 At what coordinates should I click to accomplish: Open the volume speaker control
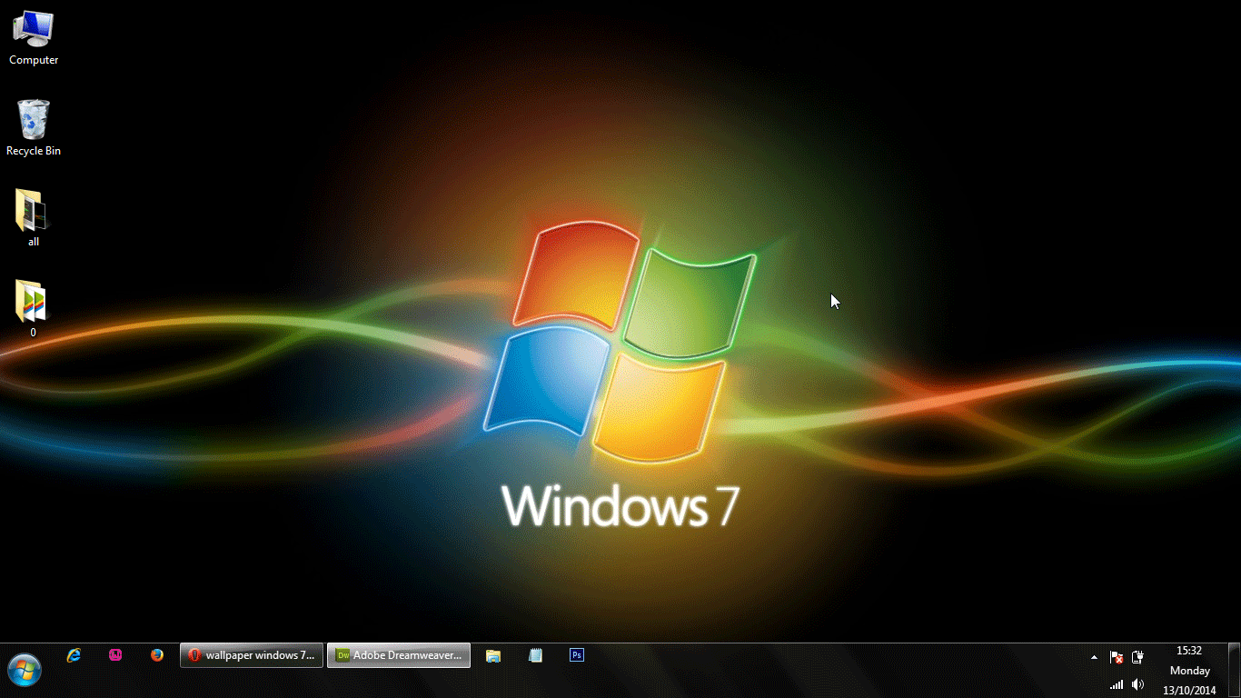(1138, 684)
